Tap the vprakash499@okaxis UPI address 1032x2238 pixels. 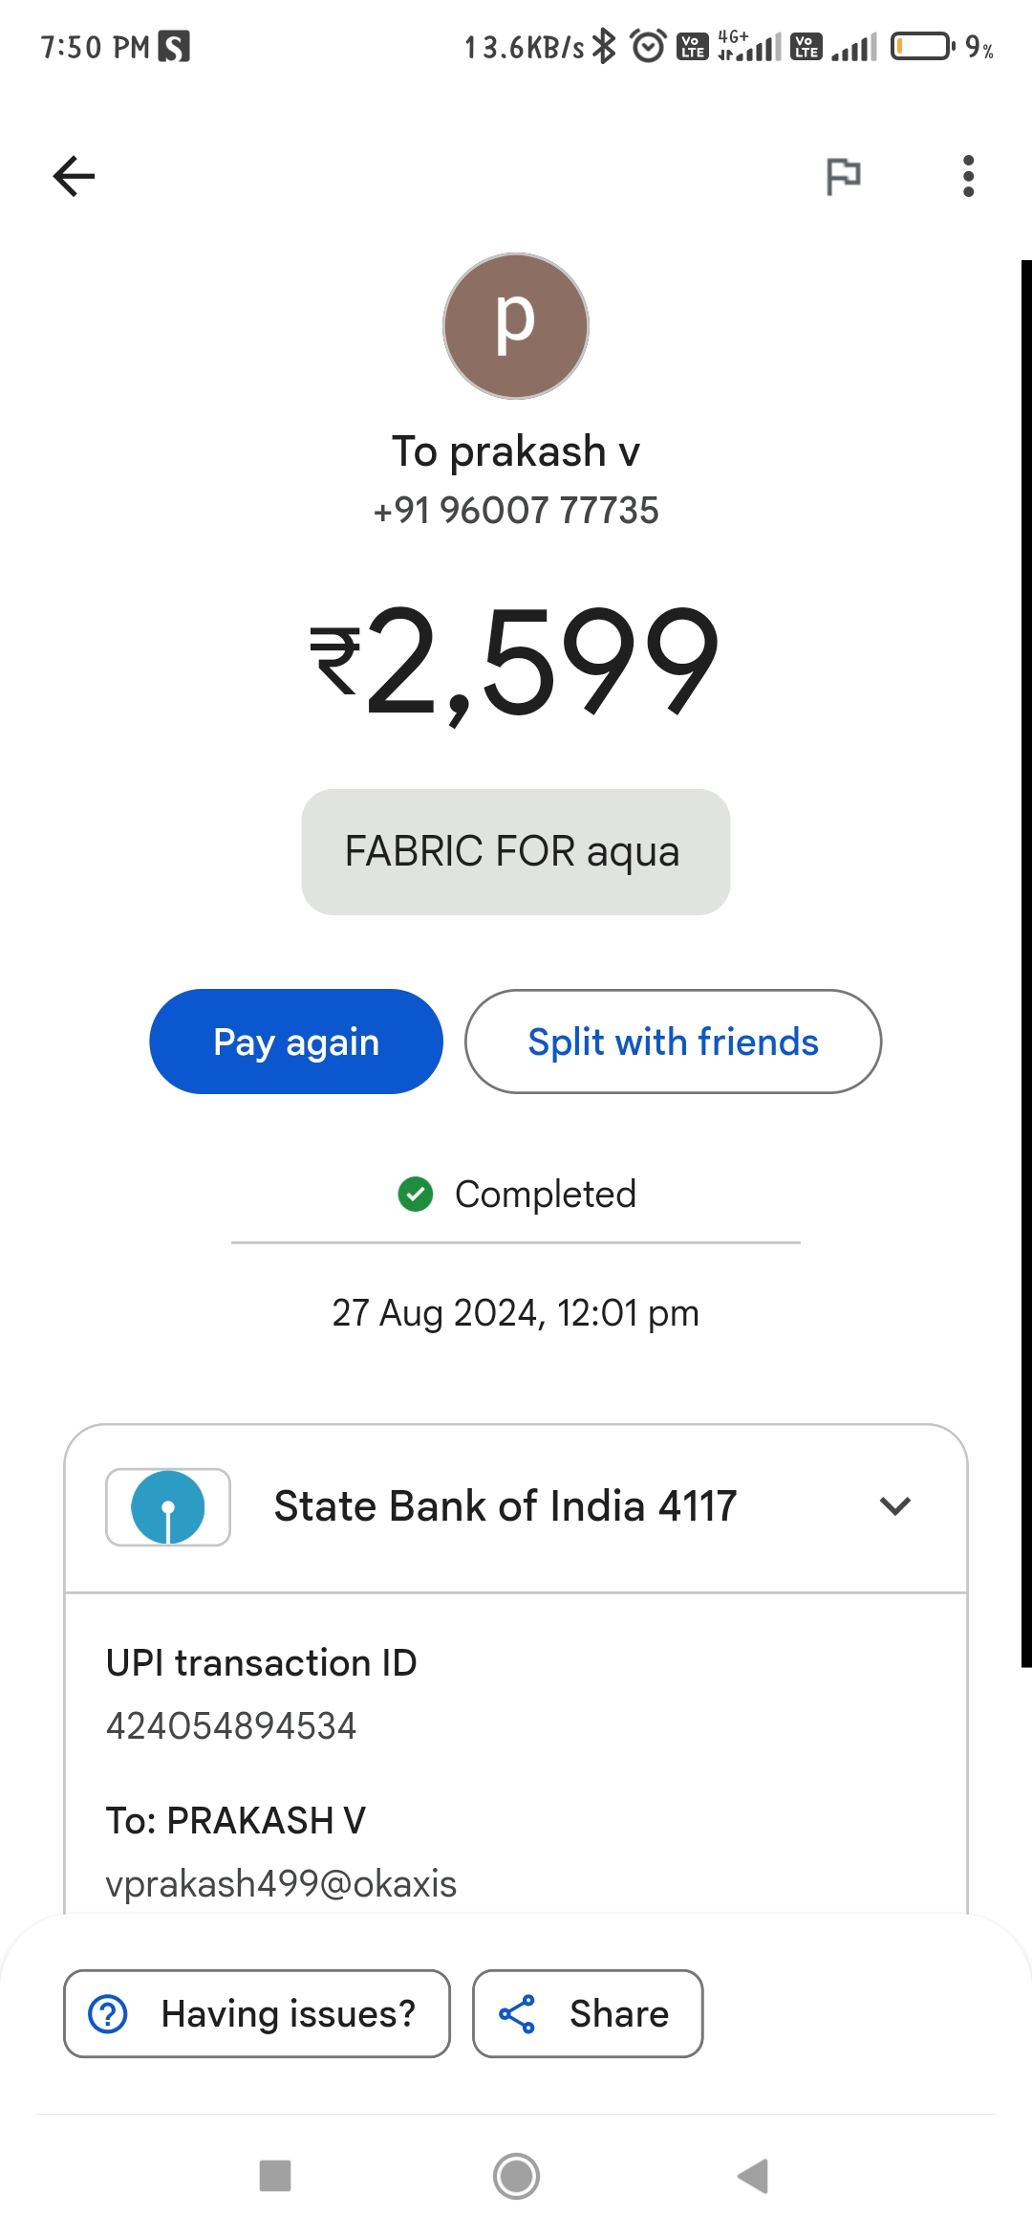click(281, 1884)
